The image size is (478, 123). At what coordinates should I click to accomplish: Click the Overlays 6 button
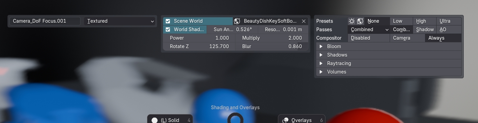[x=302, y=119]
